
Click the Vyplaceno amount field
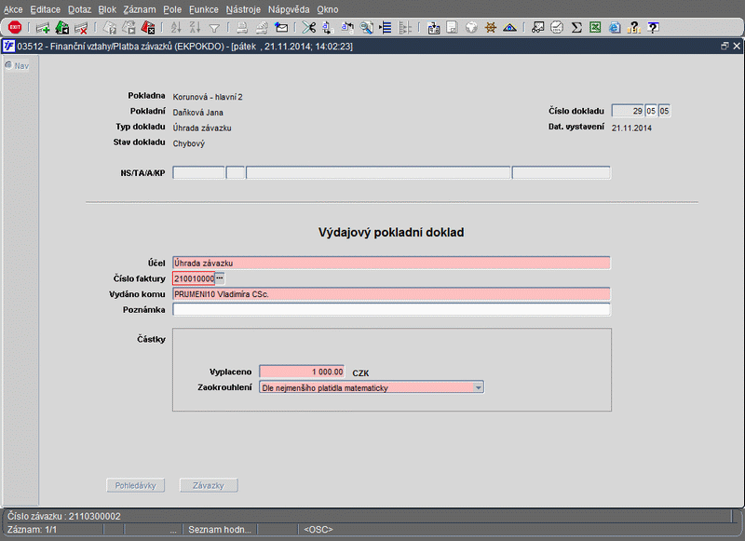[302, 372]
